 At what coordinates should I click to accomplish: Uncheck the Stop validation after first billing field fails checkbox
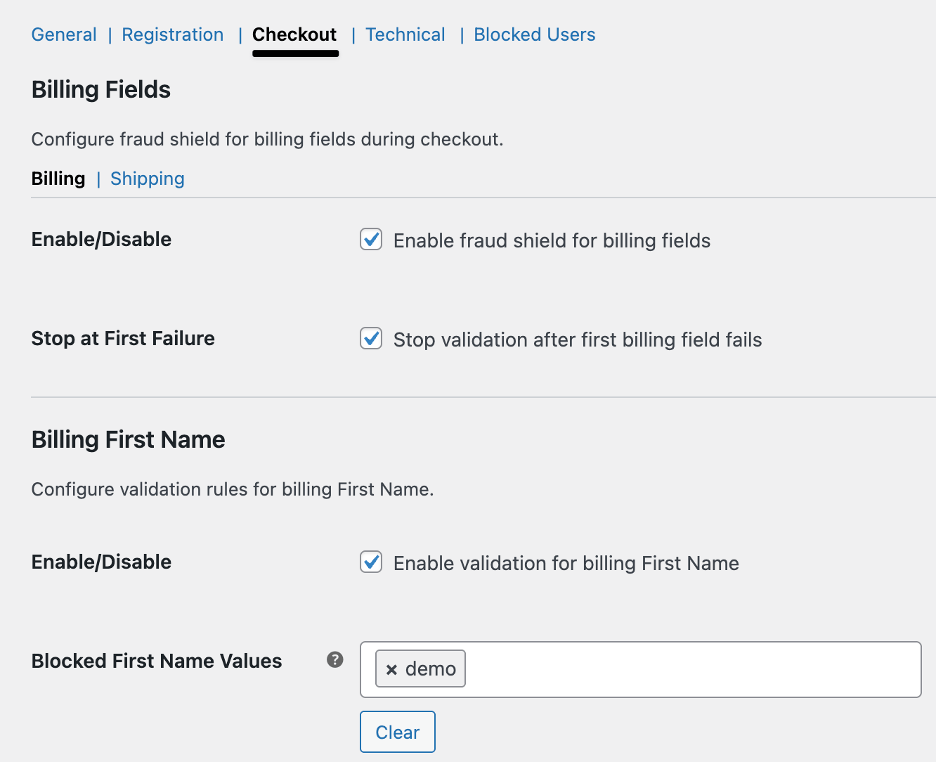[x=371, y=339]
